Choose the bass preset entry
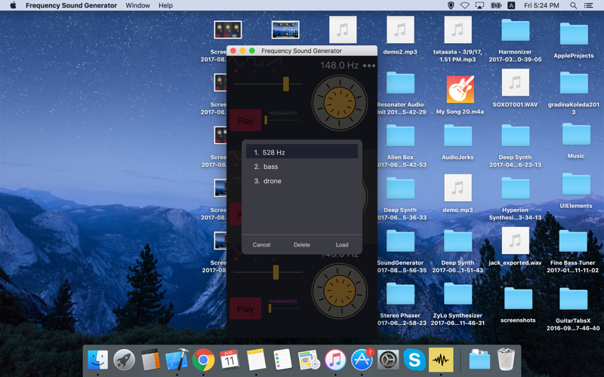This screenshot has width=604, height=377. [301, 167]
